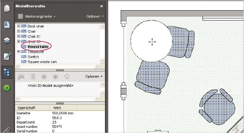
Task: Click the Markierungsfarbe color swatch
Action: click(x=21, y=16)
